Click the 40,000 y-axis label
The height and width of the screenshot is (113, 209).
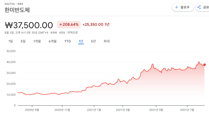11,62
